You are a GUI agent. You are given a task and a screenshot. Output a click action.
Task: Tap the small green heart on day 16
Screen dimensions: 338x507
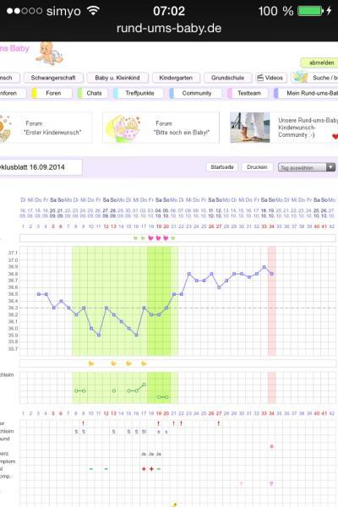(x=136, y=238)
